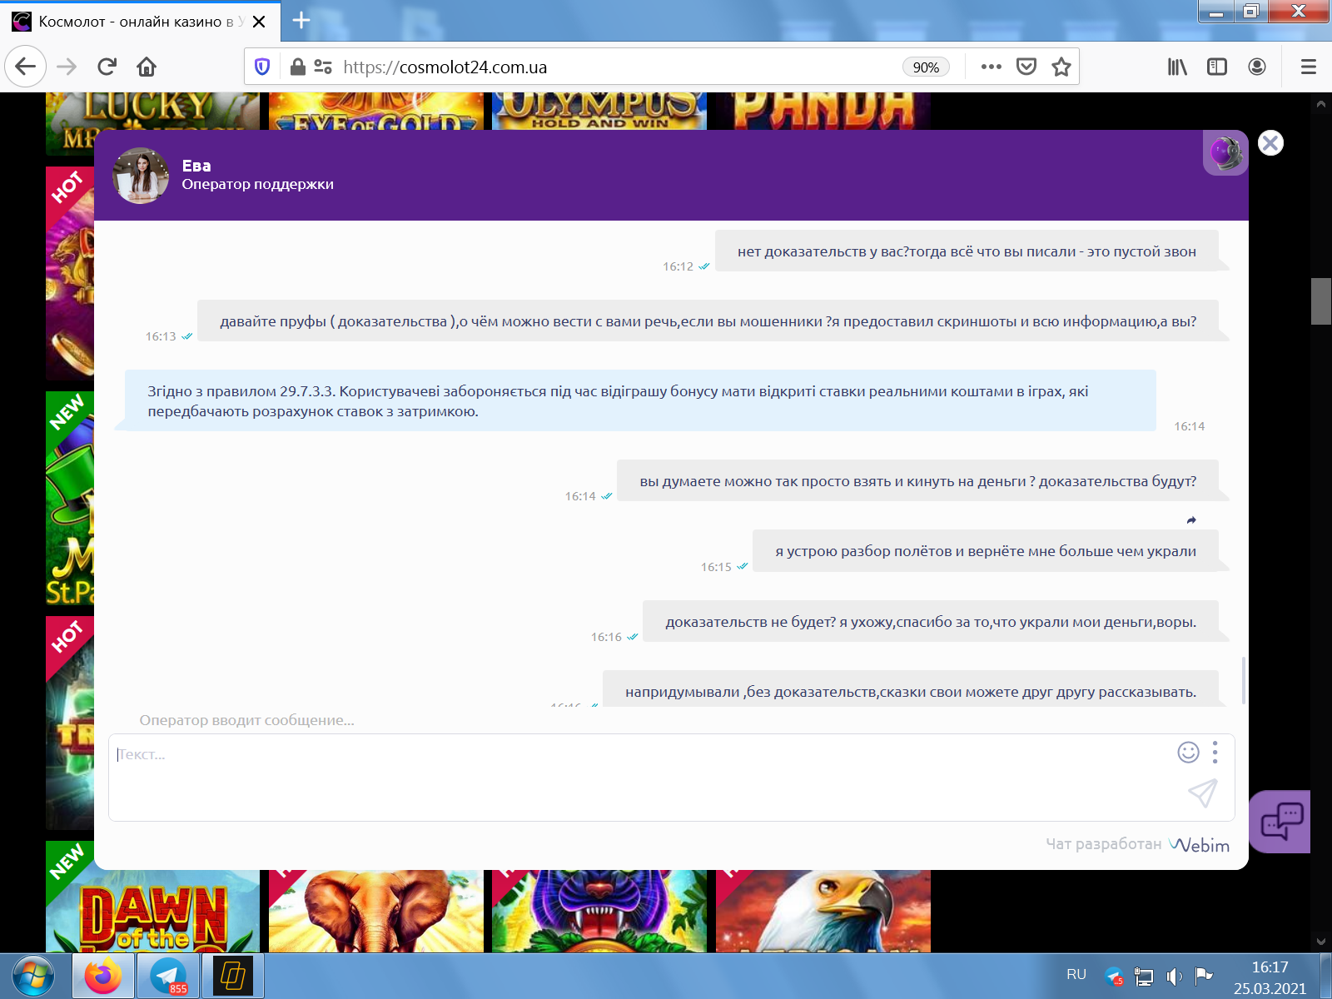
Task: Click the 'Оператор поддержки' header label
Action: pos(258,184)
